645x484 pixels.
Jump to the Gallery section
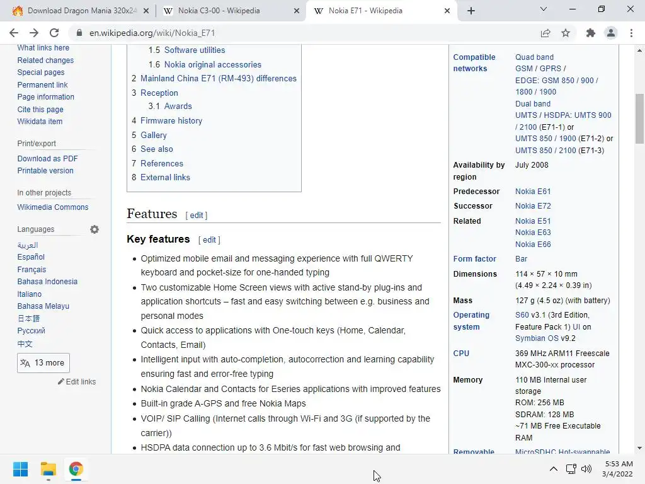154,135
